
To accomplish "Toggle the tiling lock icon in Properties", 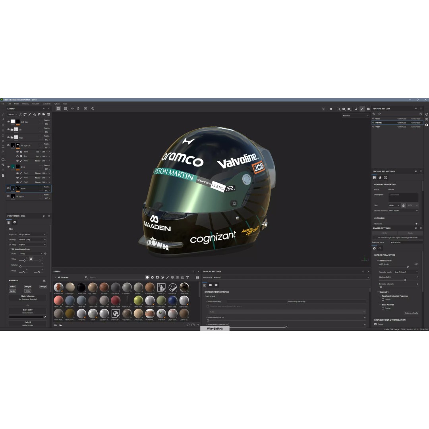I will pyautogui.click(x=31, y=259).
